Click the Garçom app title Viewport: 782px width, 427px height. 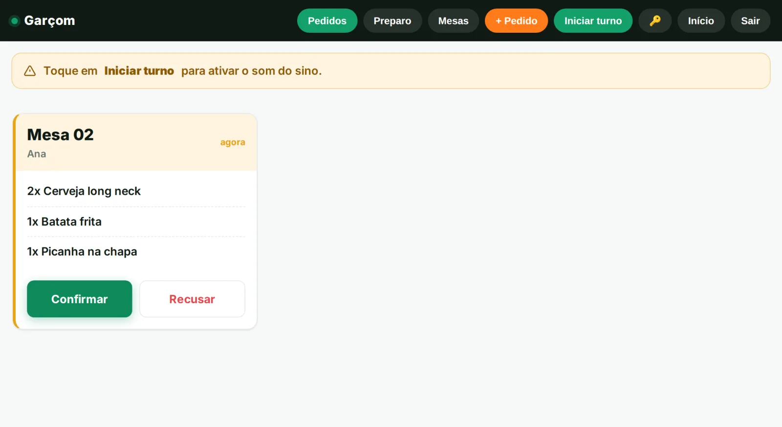pos(49,21)
